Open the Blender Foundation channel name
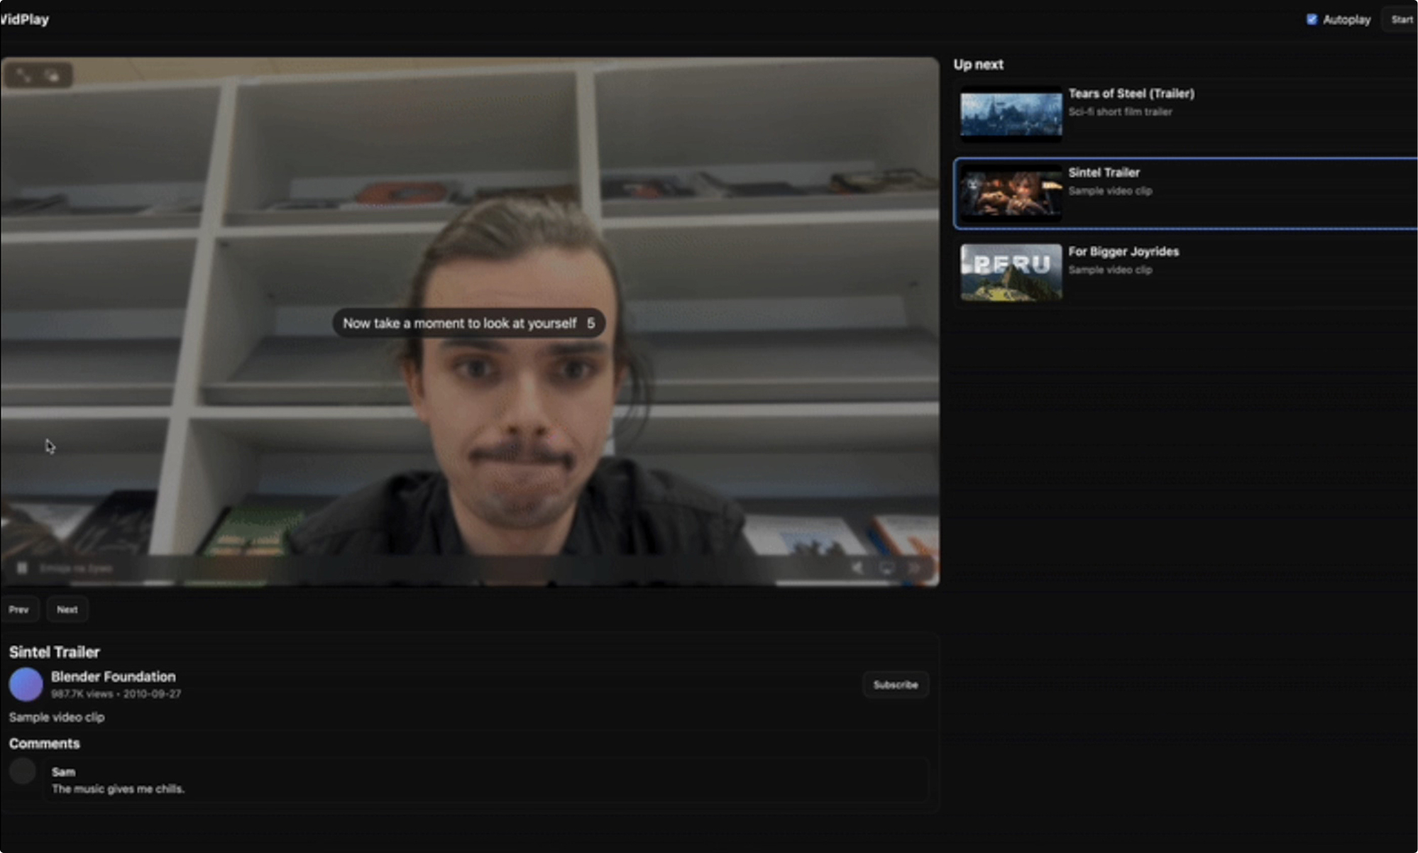 (114, 676)
